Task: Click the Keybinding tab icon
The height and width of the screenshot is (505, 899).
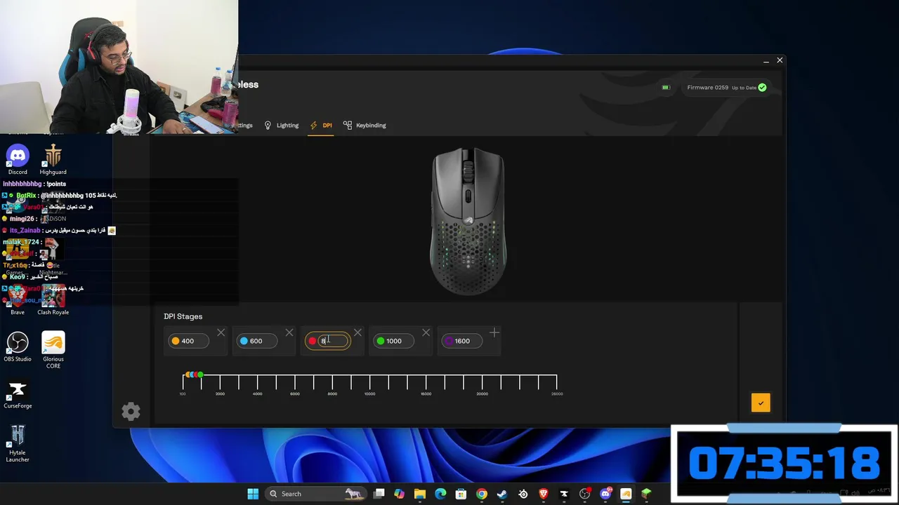Action: (348, 125)
